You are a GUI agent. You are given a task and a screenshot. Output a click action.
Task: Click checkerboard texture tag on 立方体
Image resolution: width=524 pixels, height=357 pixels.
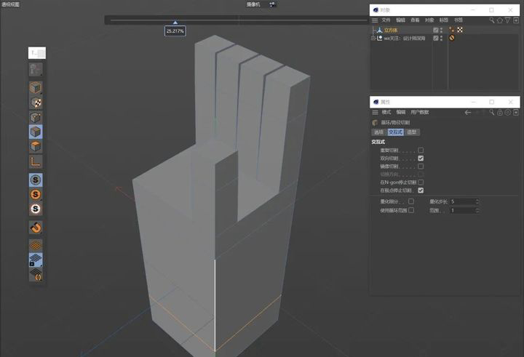pos(460,30)
